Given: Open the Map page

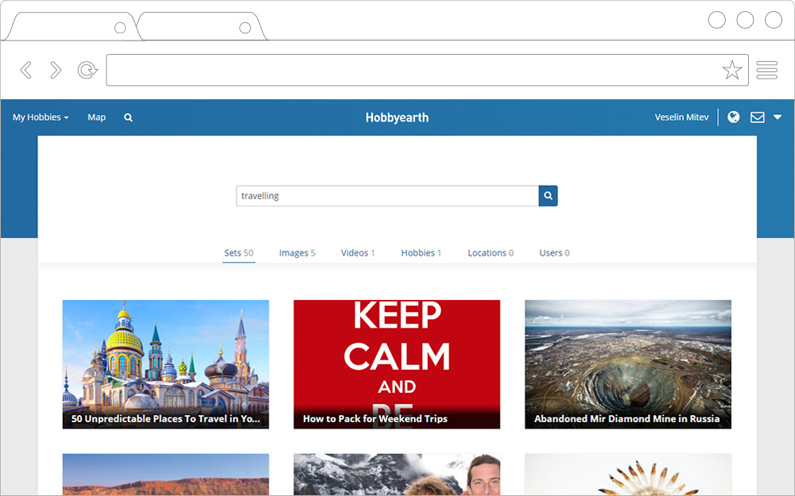Looking at the screenshot, I should [96, 117].
